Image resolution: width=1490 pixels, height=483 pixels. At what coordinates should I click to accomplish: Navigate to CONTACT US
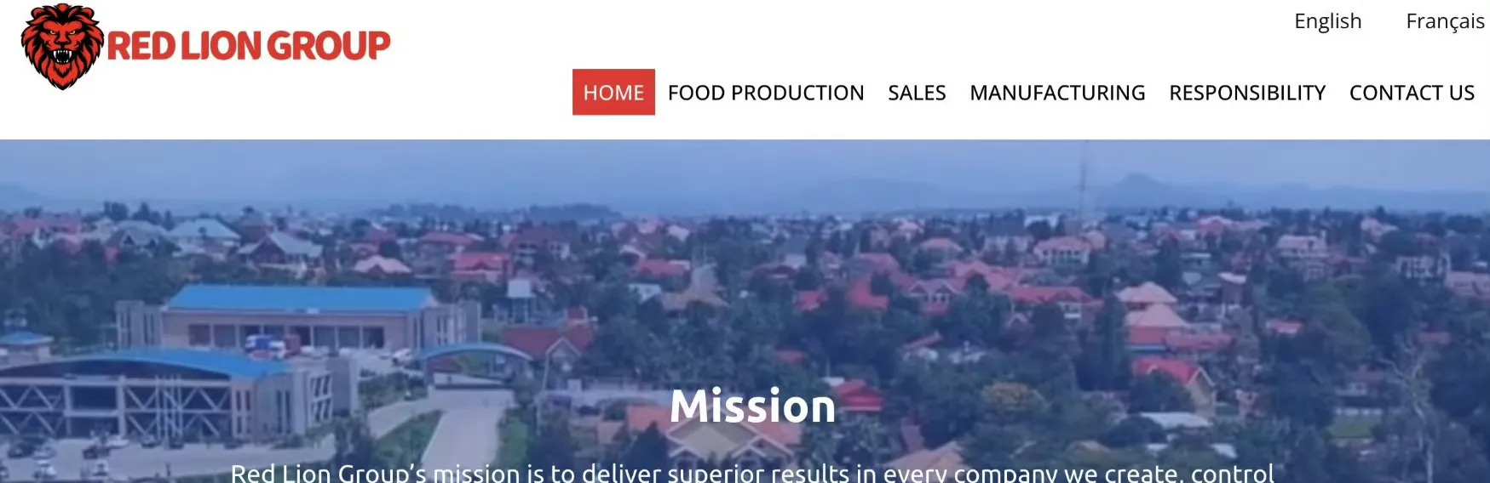[1412, 93]
